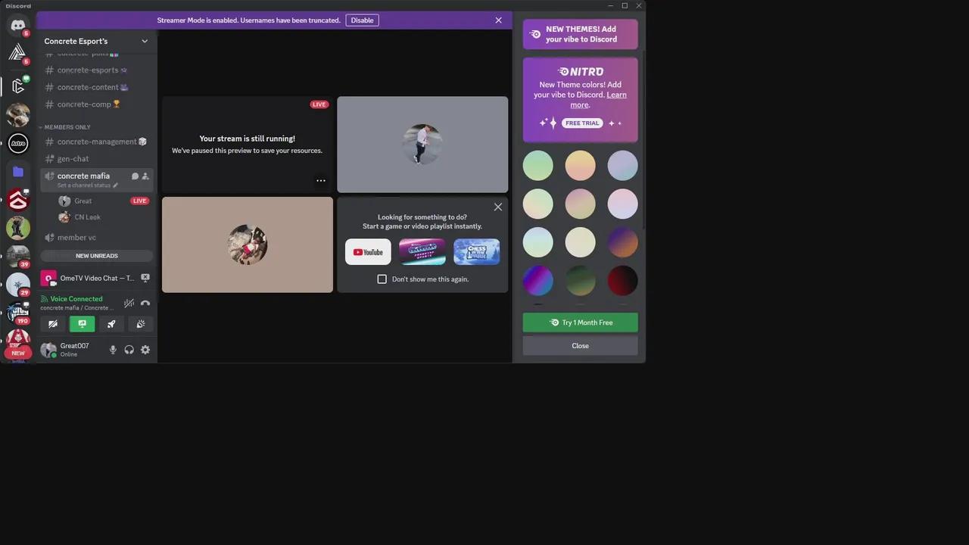Screen dimensions: 969x545
Task: Edit the 'Set a channel status' text
Action: pos(88,185)
